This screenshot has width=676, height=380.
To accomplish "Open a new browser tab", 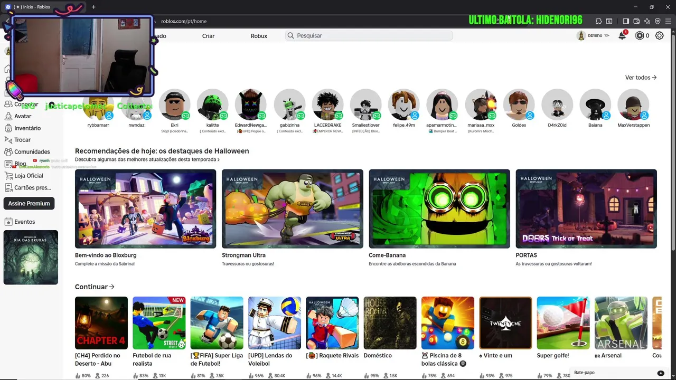I will coord(93,7).
